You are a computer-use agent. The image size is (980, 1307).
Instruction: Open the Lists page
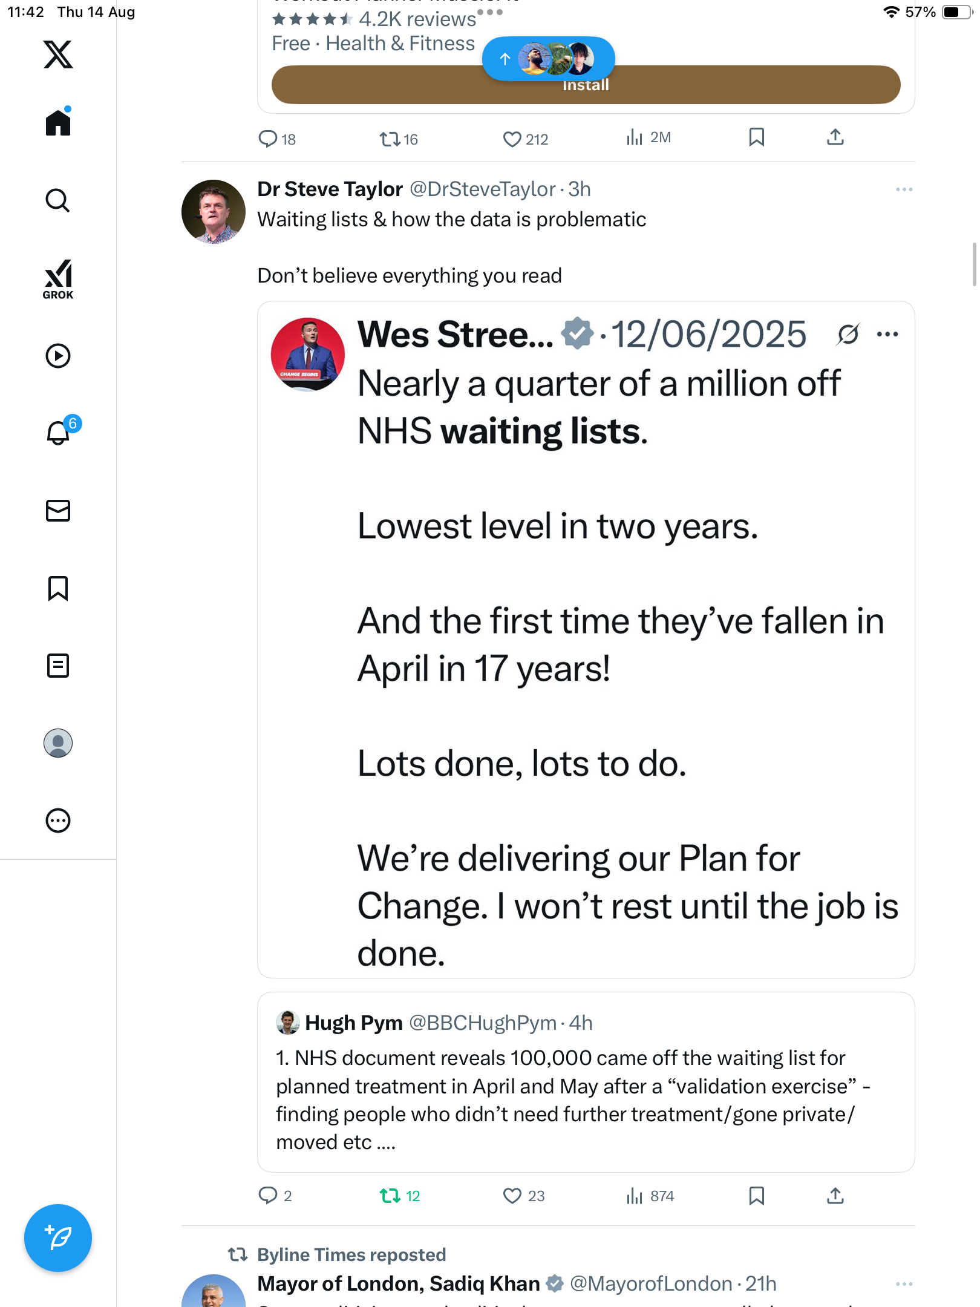58,666
